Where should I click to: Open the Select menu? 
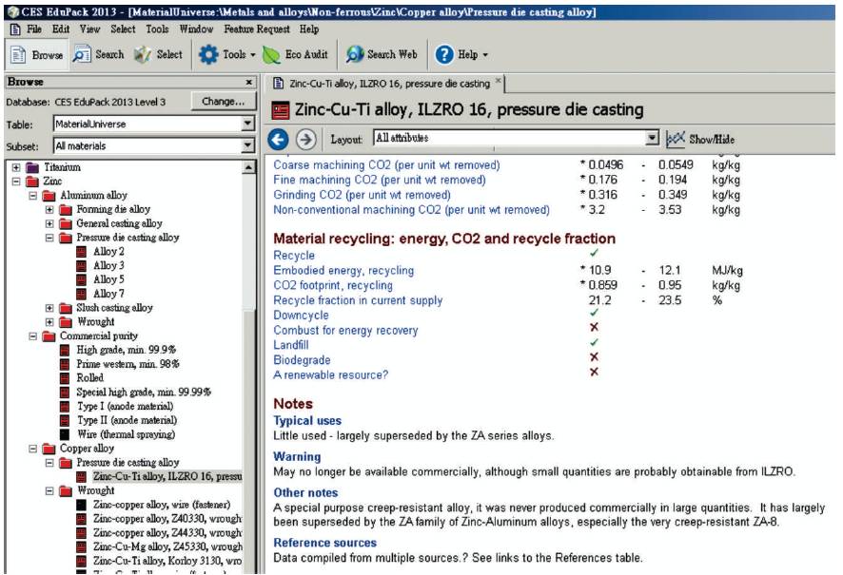click(x=123, y=29)
